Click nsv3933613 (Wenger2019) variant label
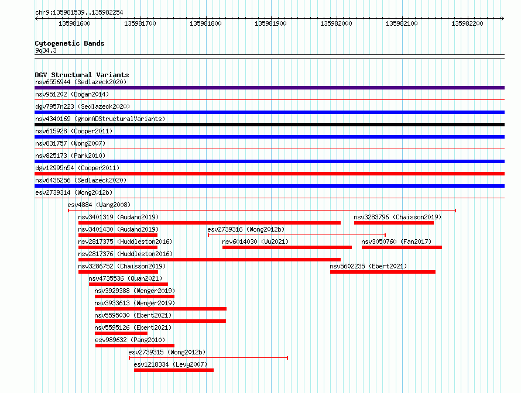This screenshot has height=393, width=521. (135, 303)
